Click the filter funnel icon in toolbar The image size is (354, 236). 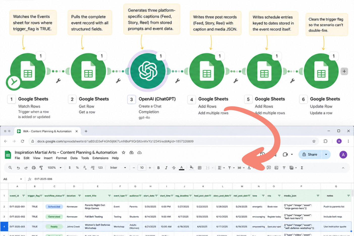point(284,168)
